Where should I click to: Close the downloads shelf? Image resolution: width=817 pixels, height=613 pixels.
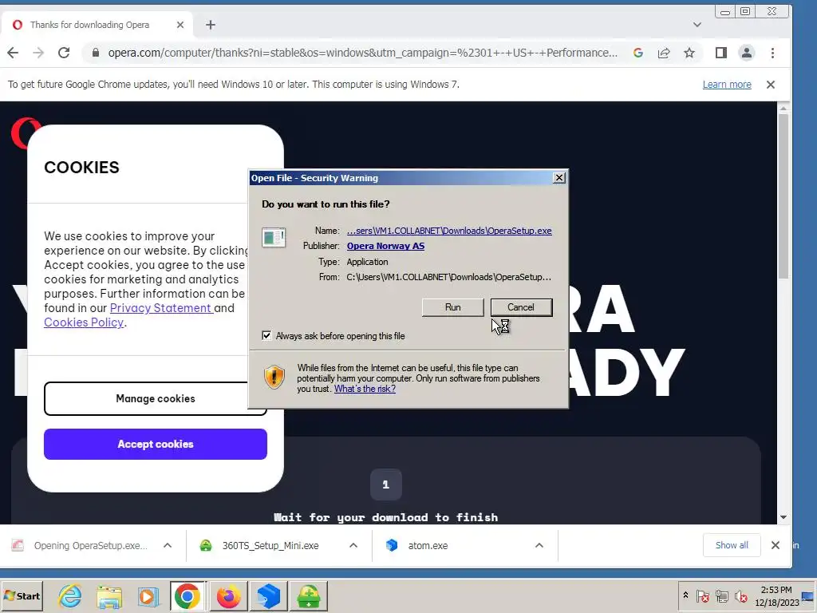pos(776,545)
